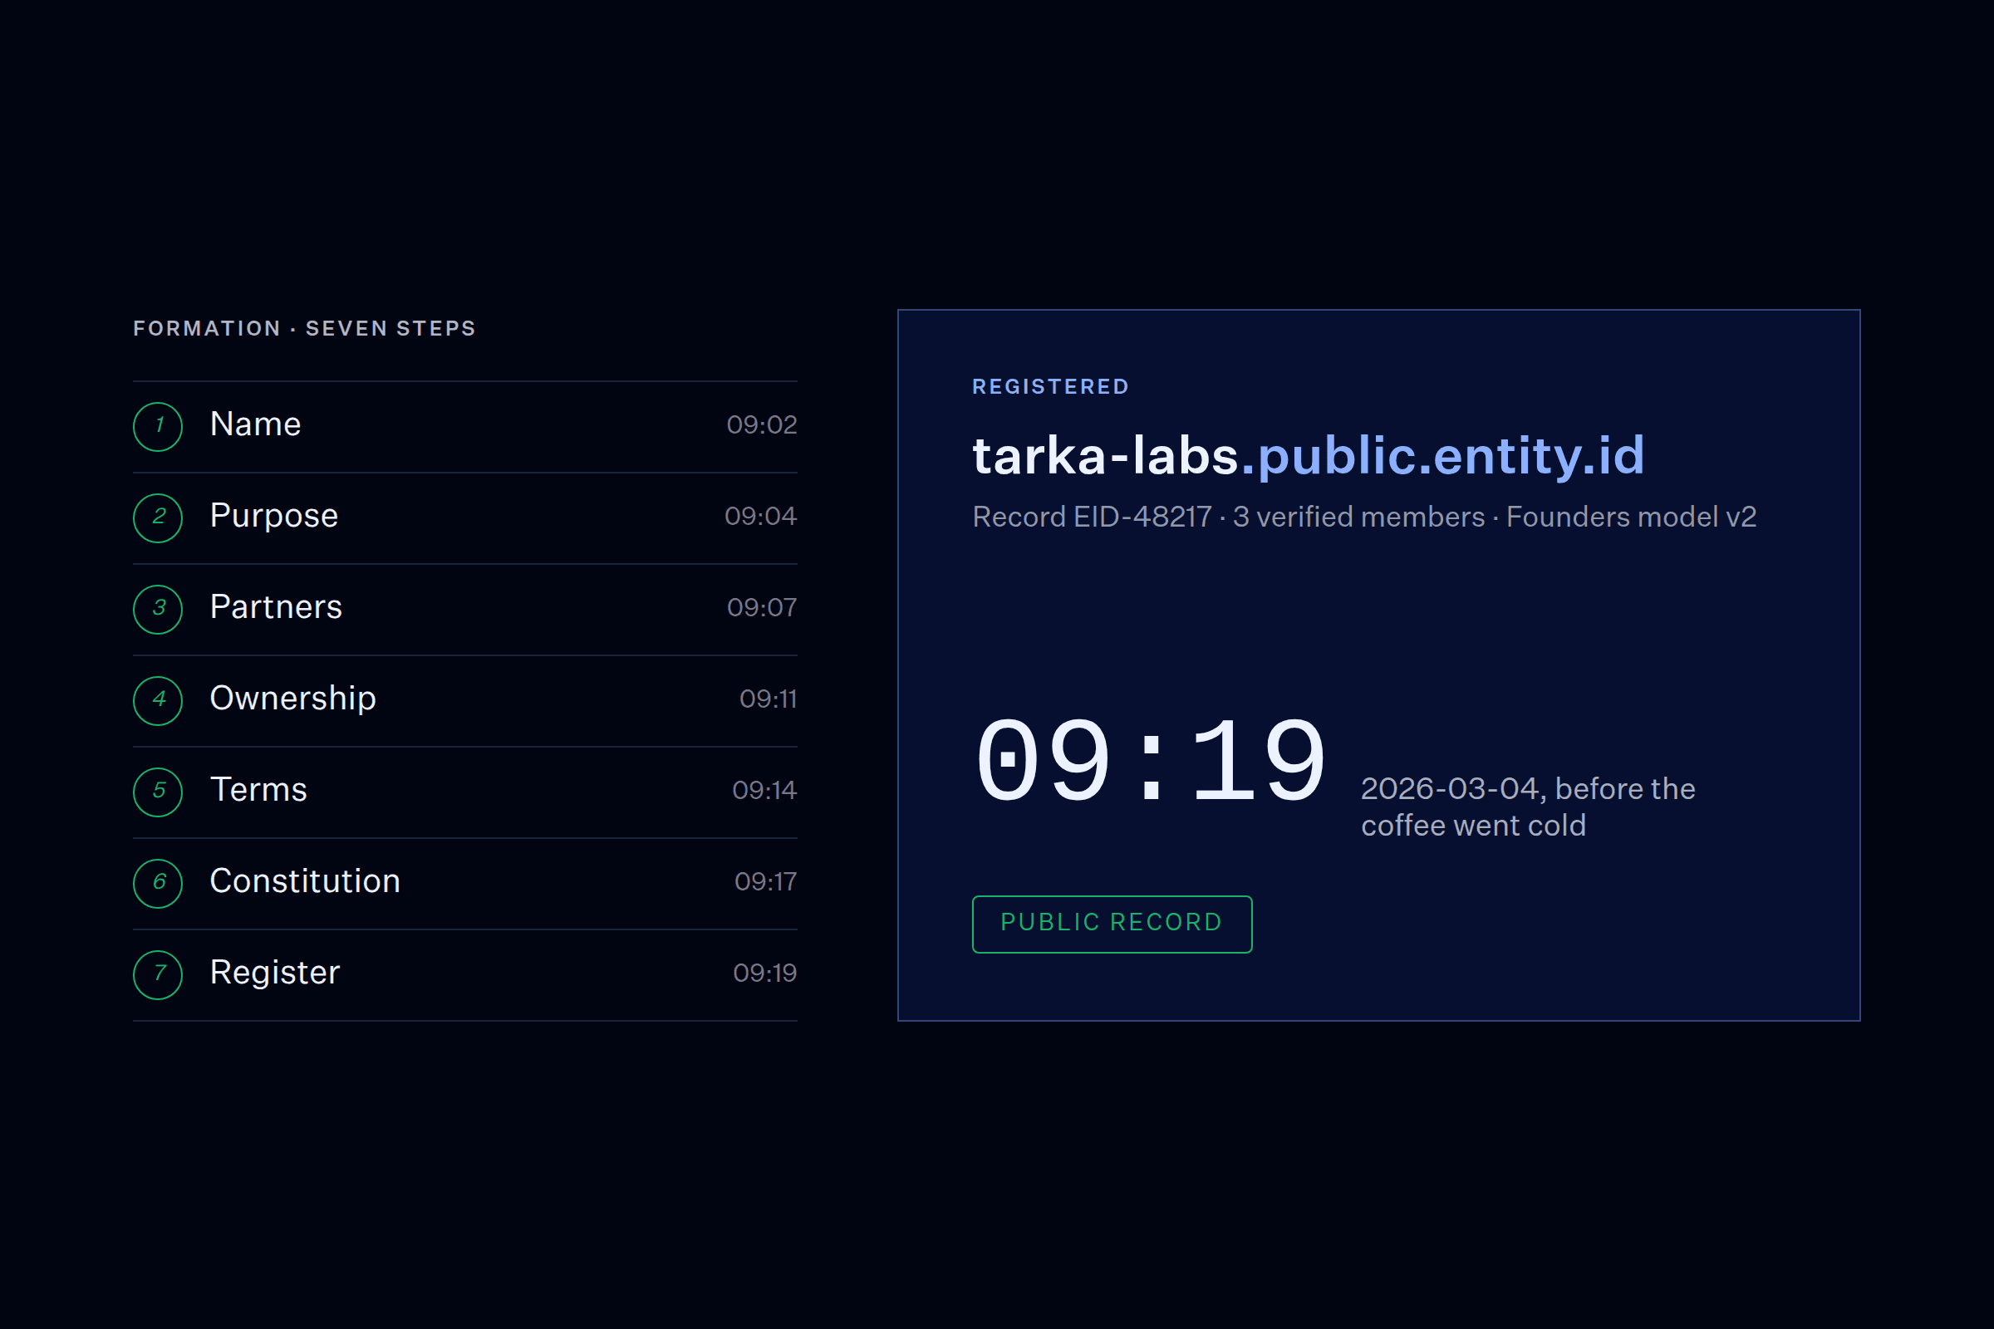The width and height of the screenshot is (1994, 1329).
Task: Select the step 4 circle next to Ownership
Action: [x=158, y=701]
